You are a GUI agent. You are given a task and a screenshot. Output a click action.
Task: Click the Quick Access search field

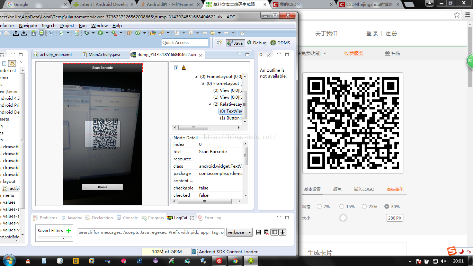185,43
